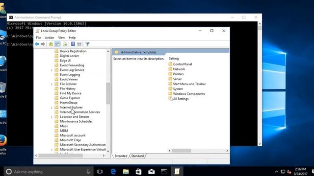The height and width of the screenshot is (176, 314).
Task: Click the Filter funnel toolbar icon
Action: [87, 44]
